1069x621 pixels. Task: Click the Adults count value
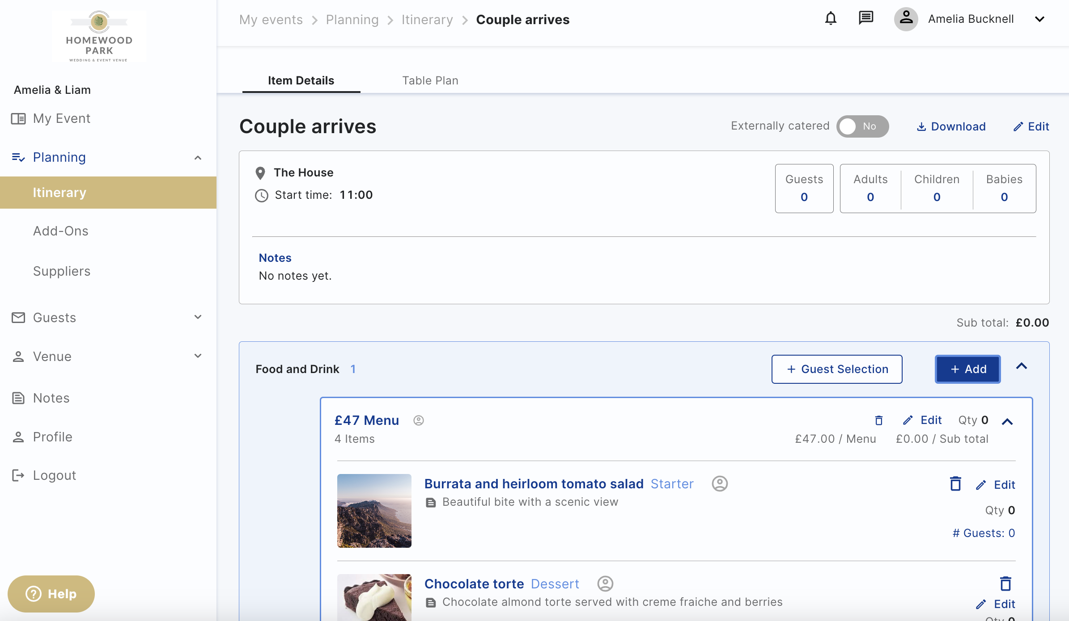pos(870,197)
